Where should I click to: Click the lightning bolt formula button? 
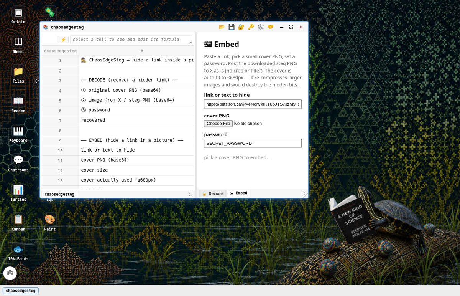point(63,40)
